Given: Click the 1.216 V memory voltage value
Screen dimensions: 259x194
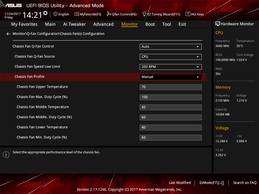Looking at the screenshot, I should (x=242, y=101).
